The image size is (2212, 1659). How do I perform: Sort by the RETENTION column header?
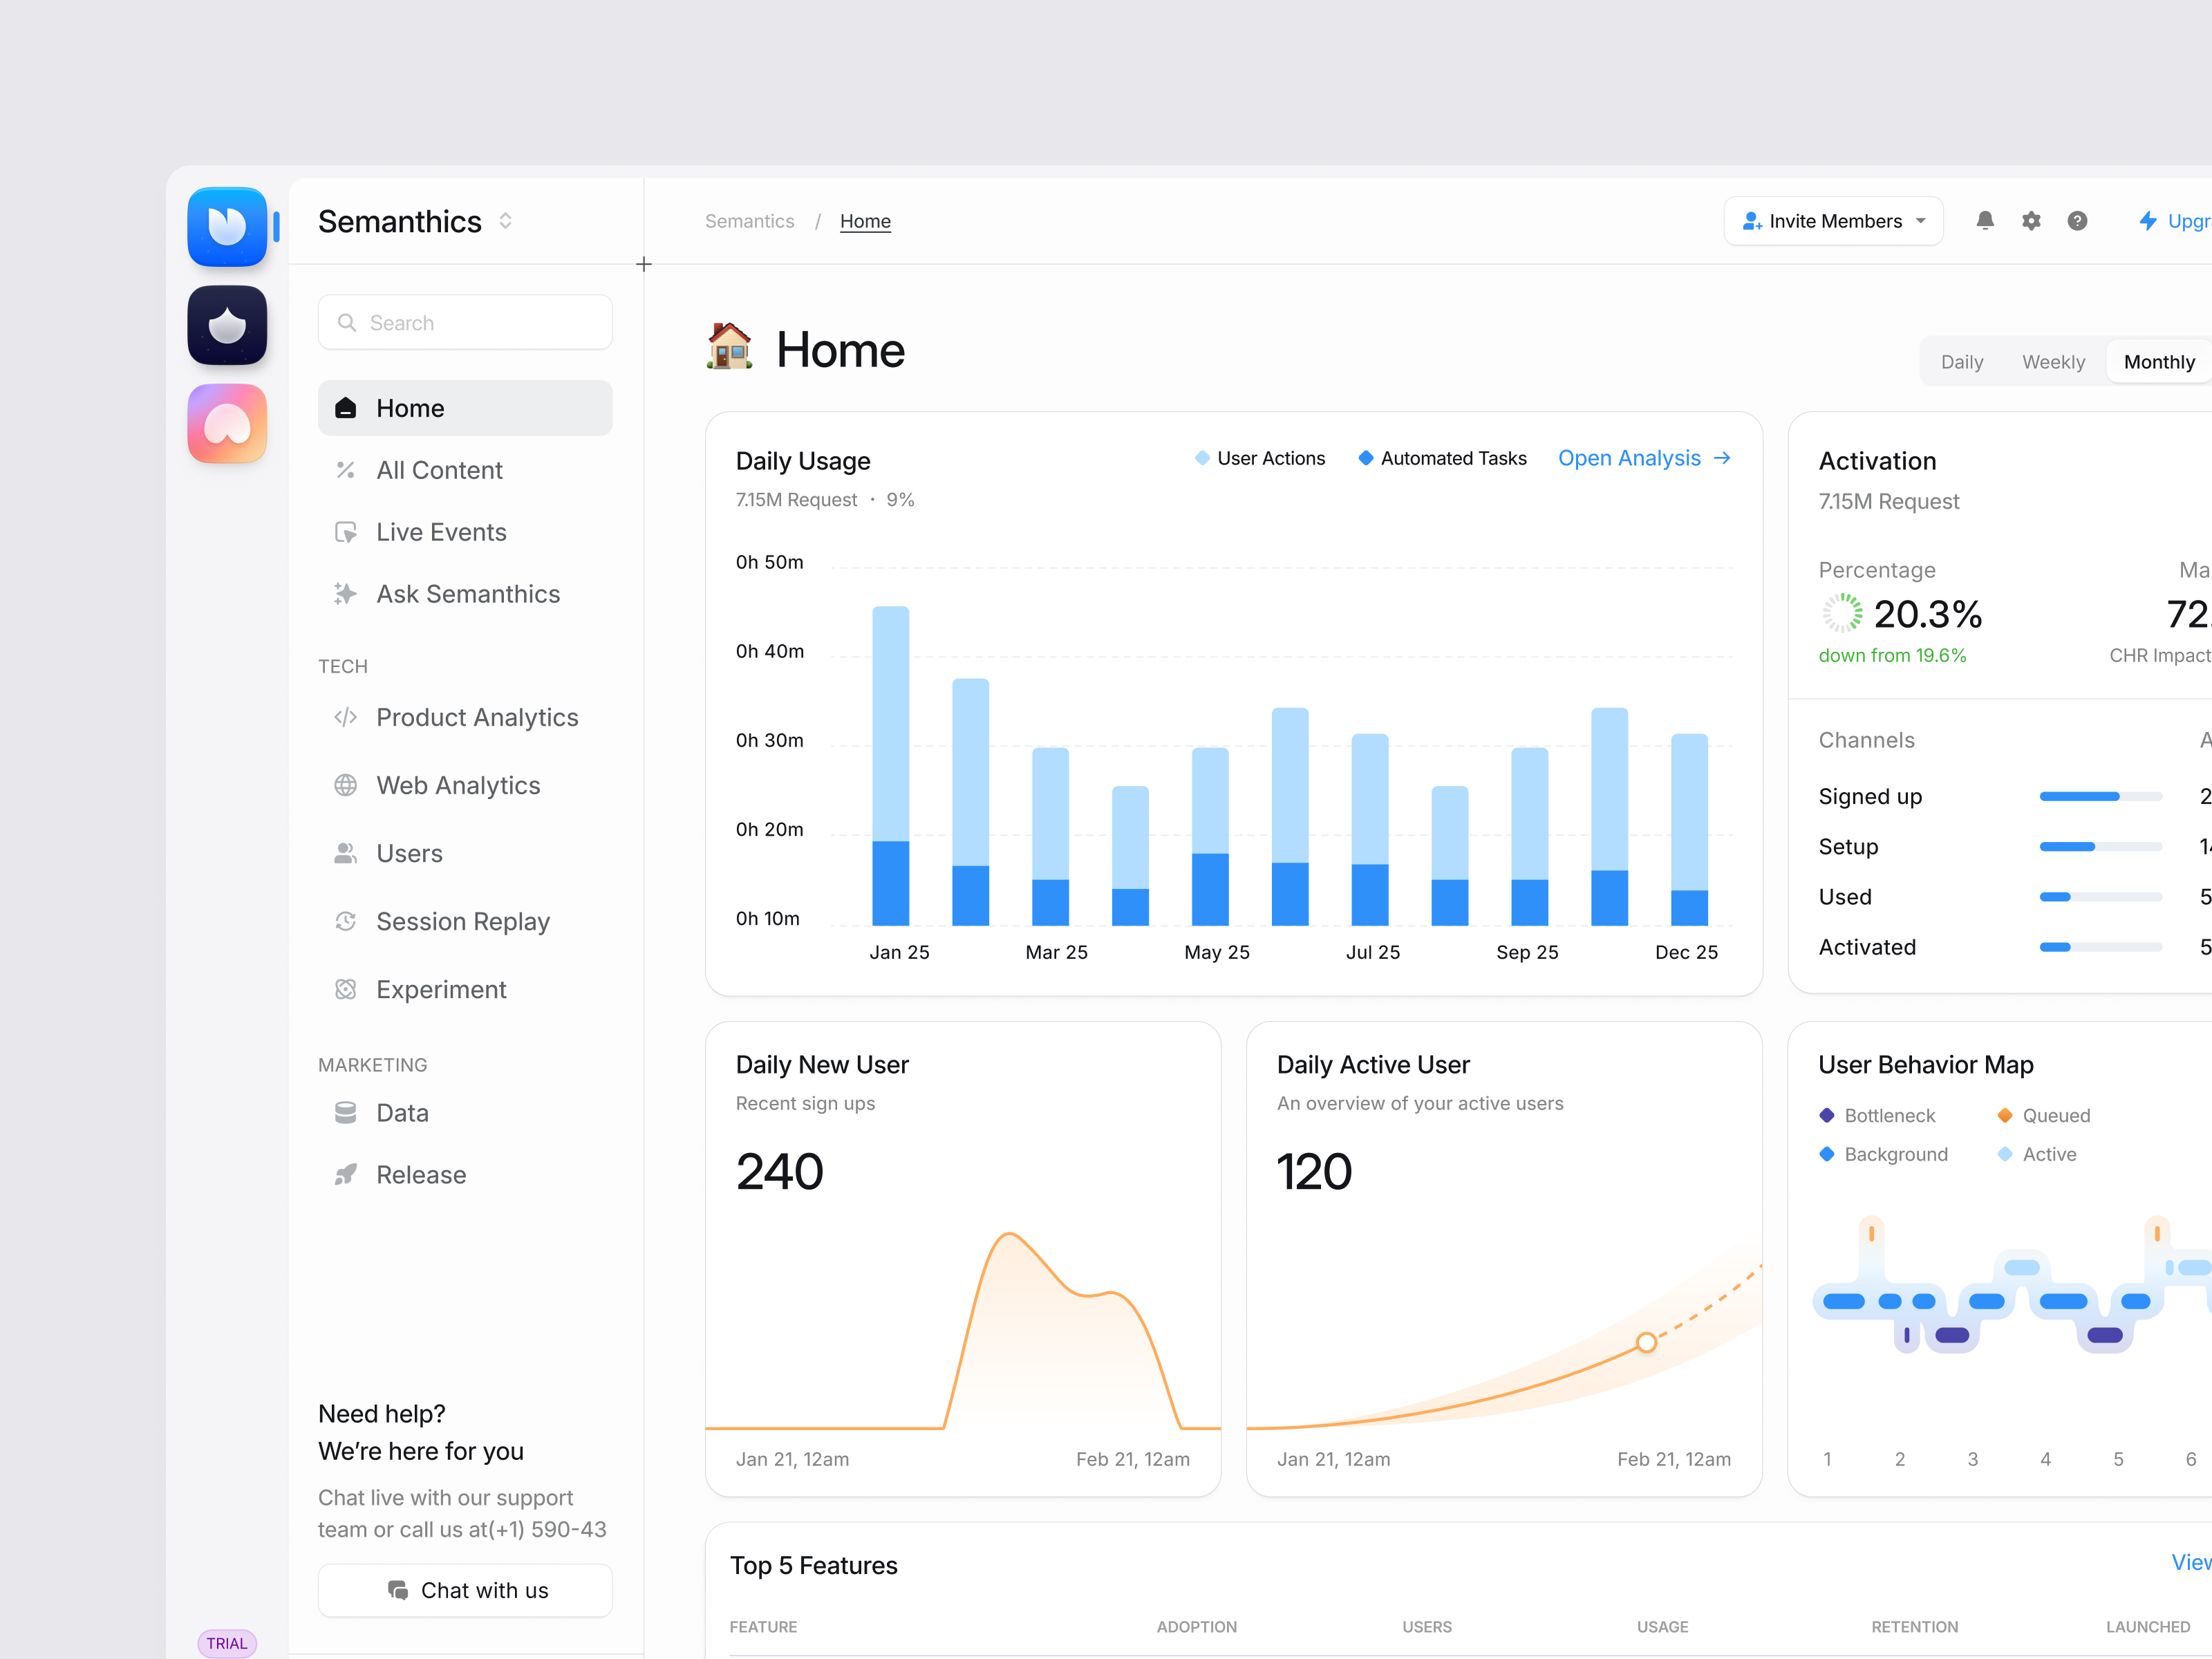tap(1914, 1627)
